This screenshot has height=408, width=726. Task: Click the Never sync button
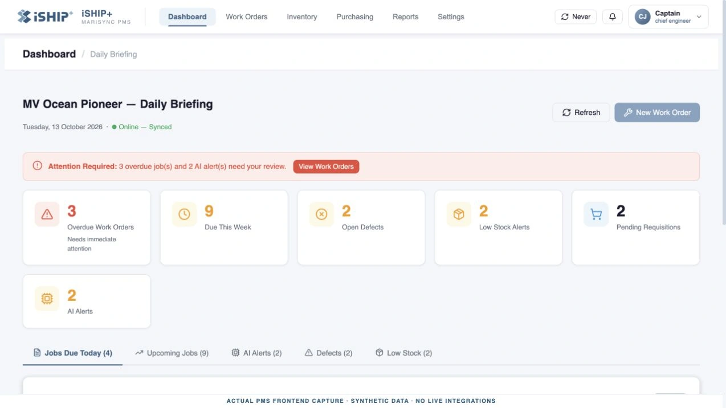576,17
